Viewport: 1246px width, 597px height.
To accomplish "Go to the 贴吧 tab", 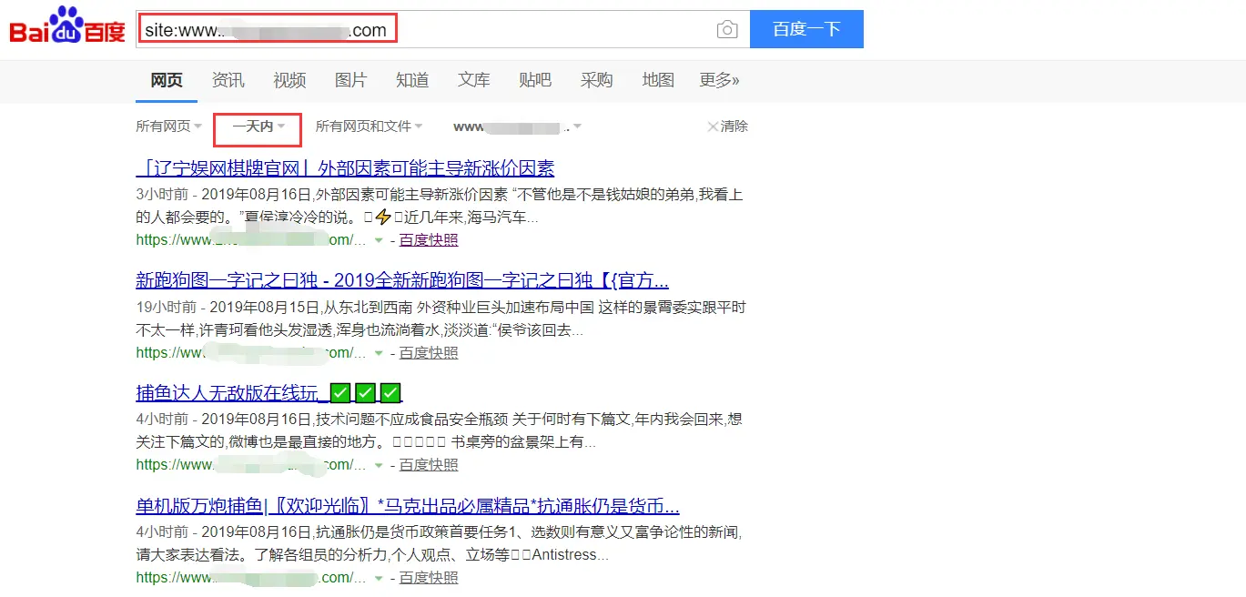I will pos(535,80).
